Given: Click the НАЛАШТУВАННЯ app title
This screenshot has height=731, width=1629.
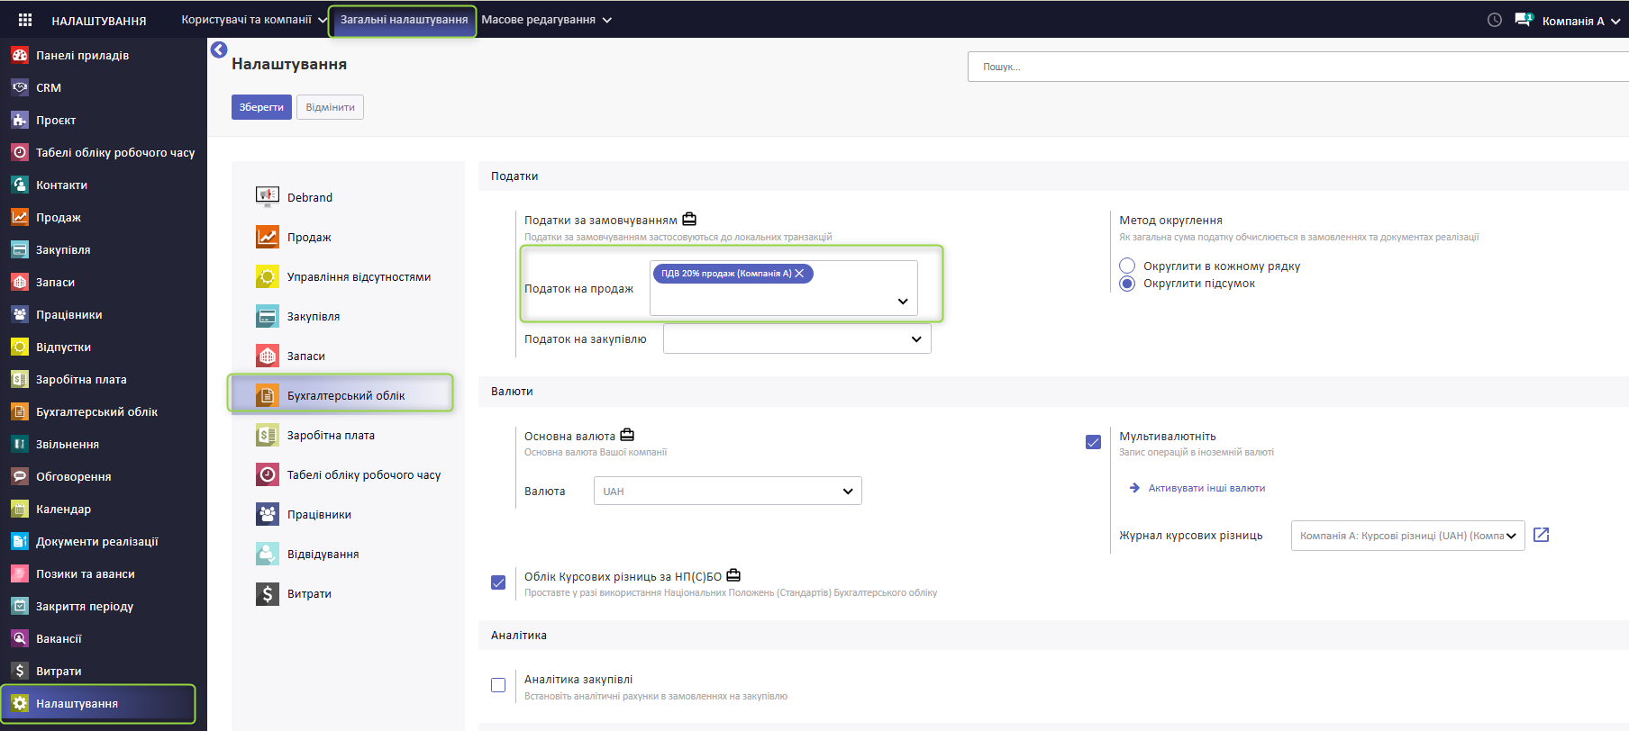Looking at the screenshot, I should coord(99,21).
